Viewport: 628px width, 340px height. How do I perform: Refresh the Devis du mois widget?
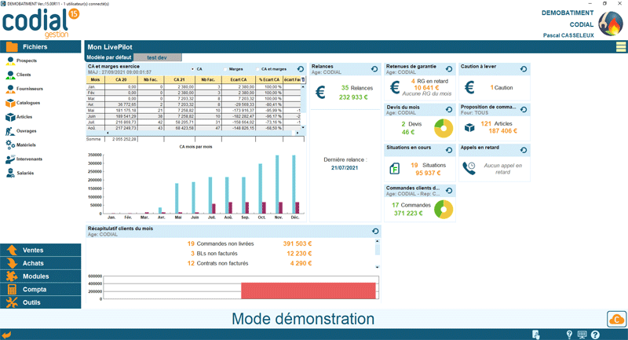(x=449, y=109)
